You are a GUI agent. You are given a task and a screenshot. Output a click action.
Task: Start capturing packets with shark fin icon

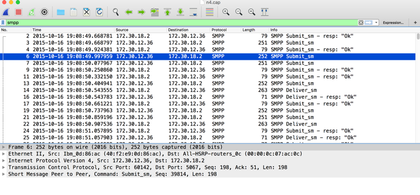tap(5, 12)
